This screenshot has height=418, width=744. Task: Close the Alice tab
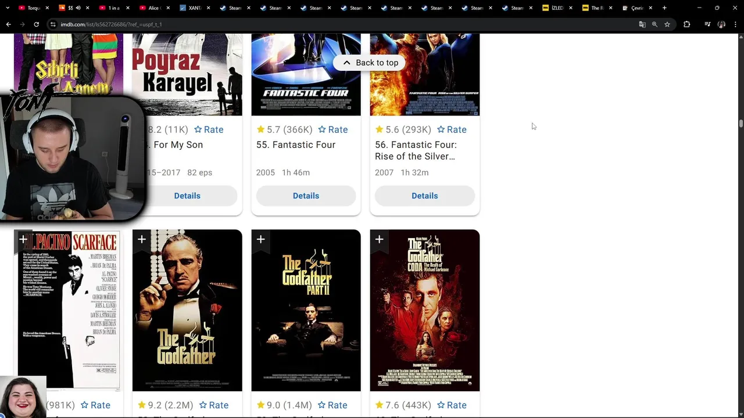coord(168,8)
